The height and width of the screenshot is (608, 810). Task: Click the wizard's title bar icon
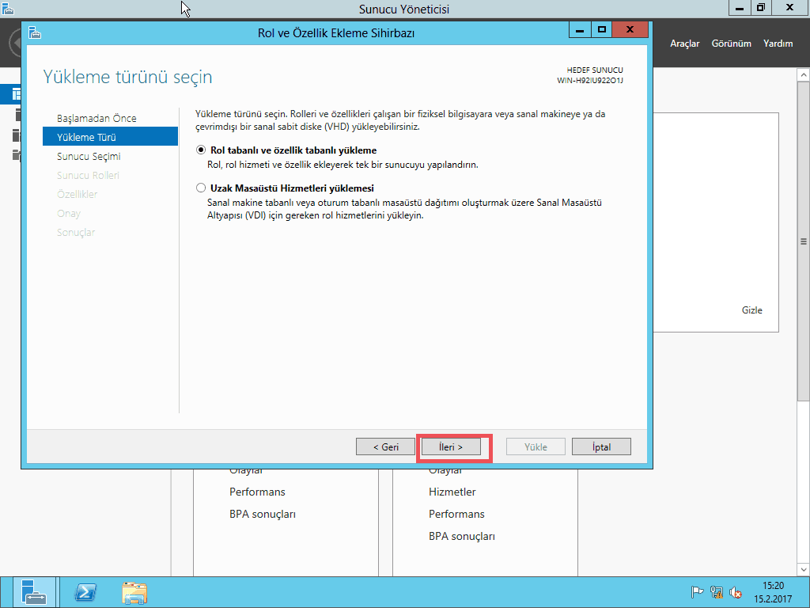point(35,32)
